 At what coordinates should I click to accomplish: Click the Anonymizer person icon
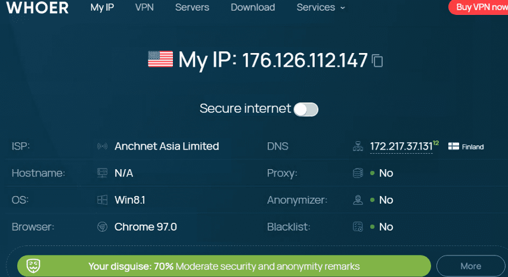pos(358,200)
